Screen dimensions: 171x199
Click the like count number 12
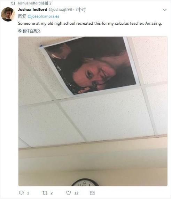tap(76, 193)
